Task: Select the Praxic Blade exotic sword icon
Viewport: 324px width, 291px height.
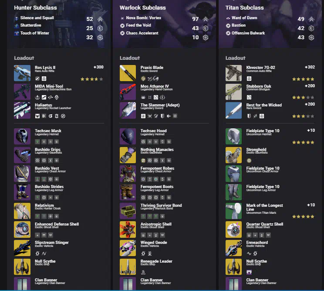Action: tap(128, 73)
